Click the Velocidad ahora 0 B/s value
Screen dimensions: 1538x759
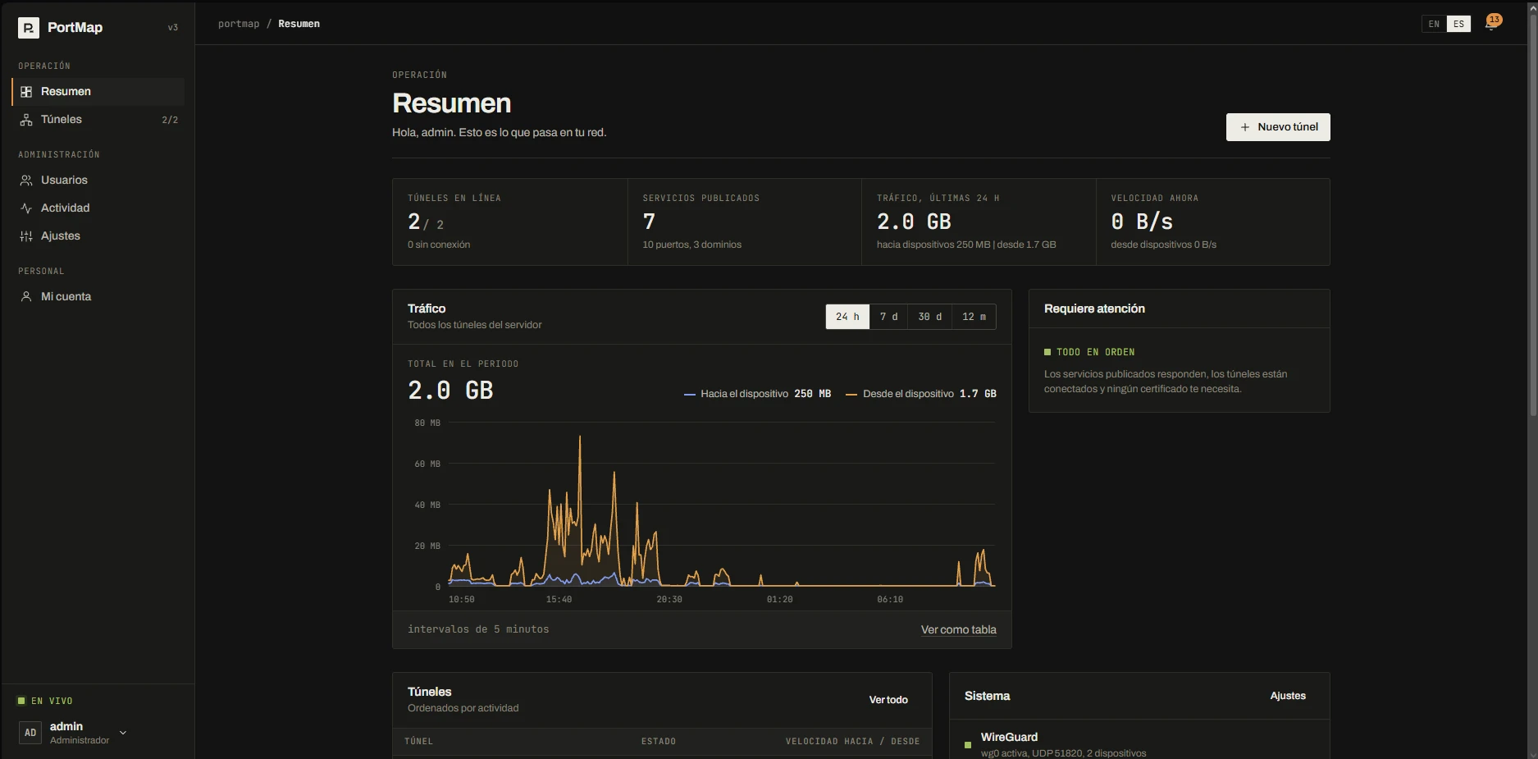[x=1142, y=222]
